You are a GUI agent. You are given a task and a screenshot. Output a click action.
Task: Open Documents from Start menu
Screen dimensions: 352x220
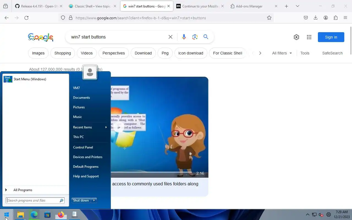(81, 98)
